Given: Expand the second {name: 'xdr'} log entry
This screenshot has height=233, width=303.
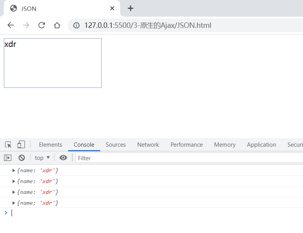Looking at the screenshot, I should click(14, 181).
